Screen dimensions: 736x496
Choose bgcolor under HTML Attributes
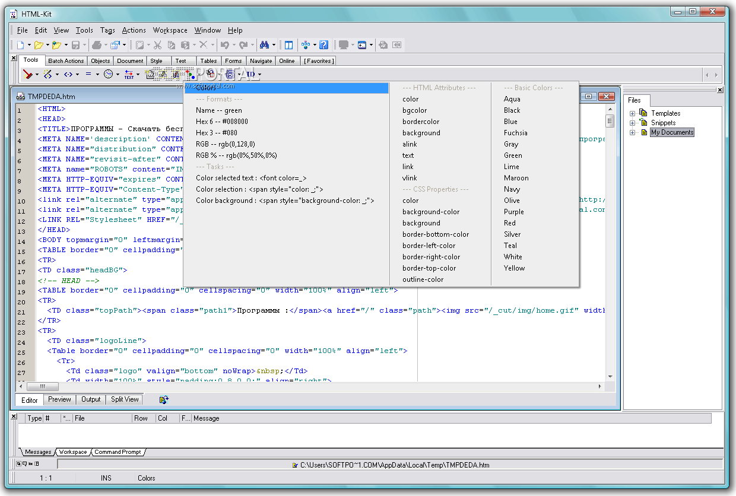tap(414, 110)
